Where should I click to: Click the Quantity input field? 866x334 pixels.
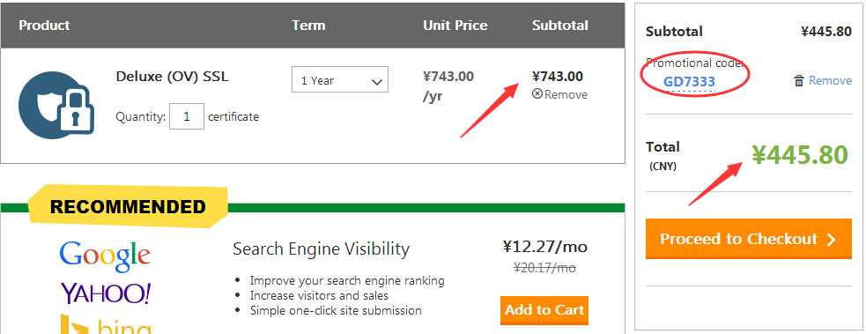(x=187, y=116)
